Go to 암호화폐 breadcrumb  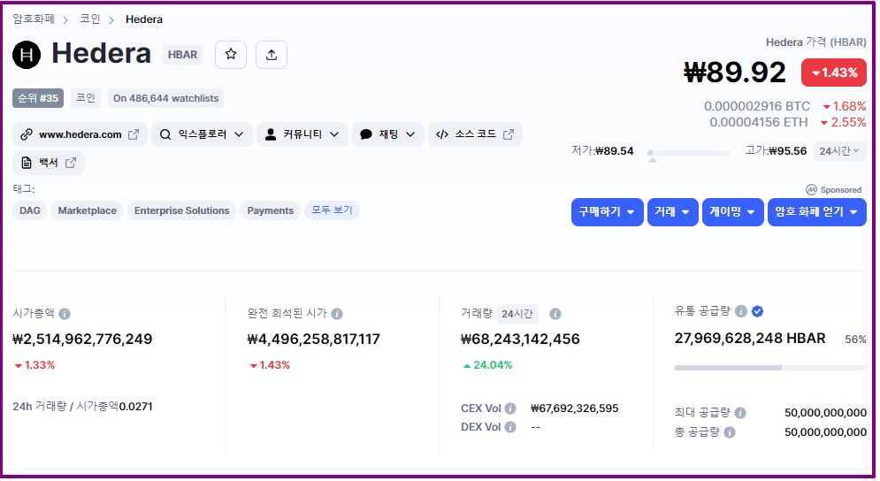tap(34, 19)
